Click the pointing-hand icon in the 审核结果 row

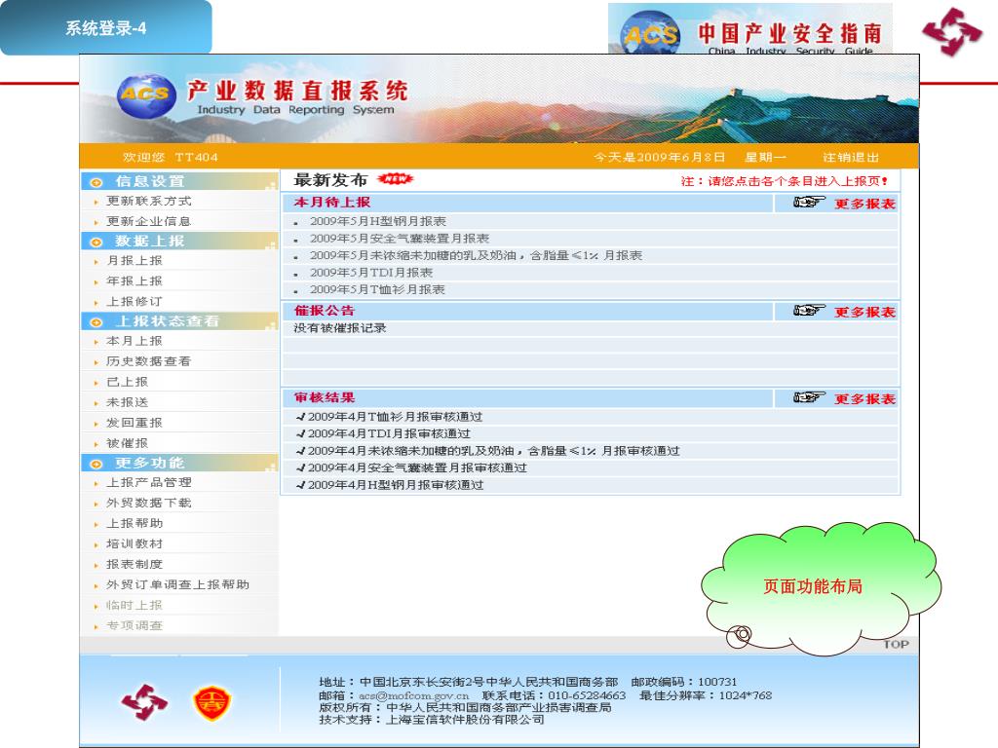[x=809, y=398]
